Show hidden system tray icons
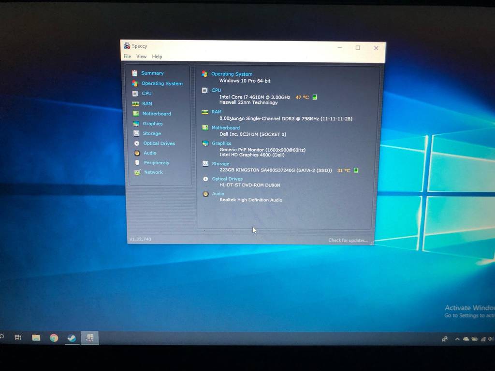This screenshot has width=495, height=371. coord(457,340)
